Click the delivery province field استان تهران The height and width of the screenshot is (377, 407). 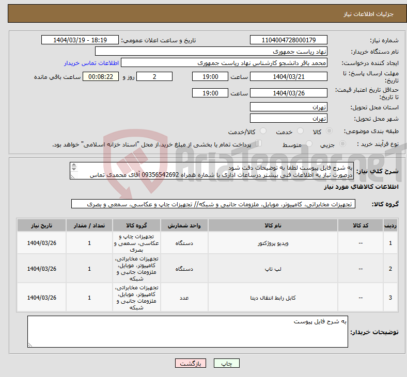(x=288, y=107)
